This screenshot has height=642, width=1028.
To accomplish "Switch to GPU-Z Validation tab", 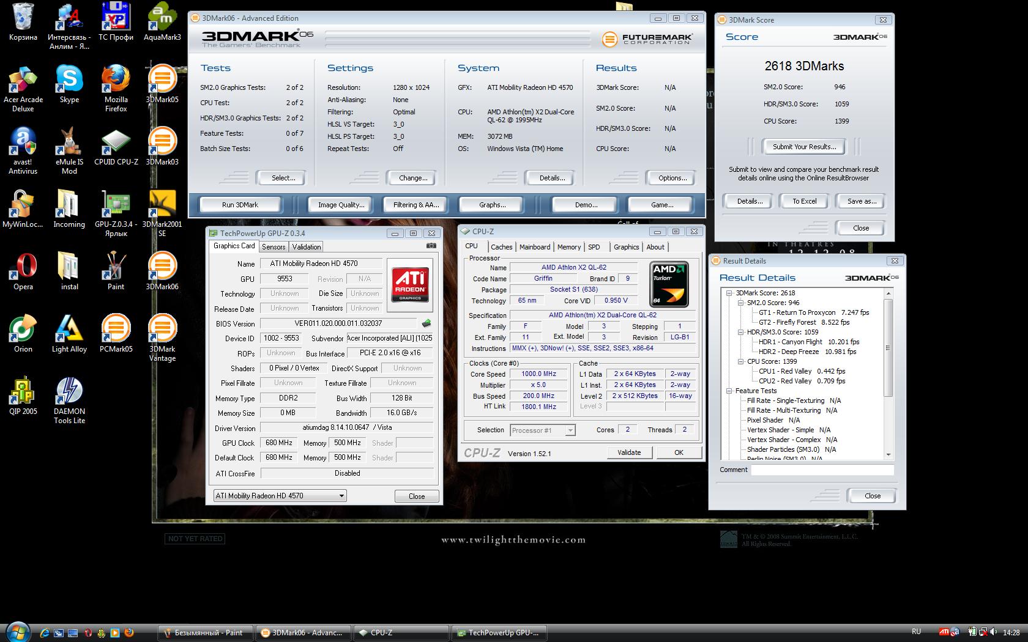I will [x=306, y=247].
